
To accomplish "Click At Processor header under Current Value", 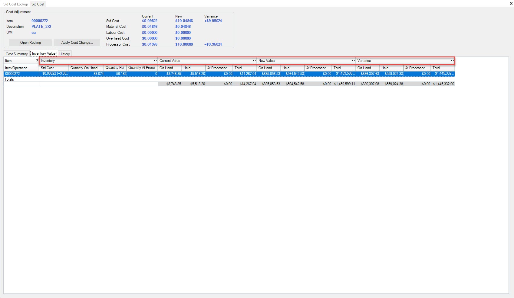I will pos(219,68).
